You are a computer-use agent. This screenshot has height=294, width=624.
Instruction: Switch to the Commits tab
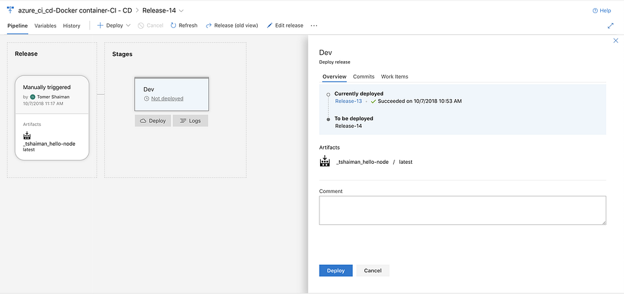point(364,77)
